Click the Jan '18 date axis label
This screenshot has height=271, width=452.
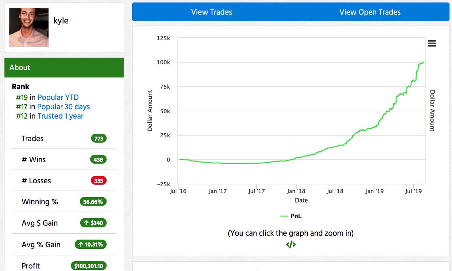coord(296,191)
